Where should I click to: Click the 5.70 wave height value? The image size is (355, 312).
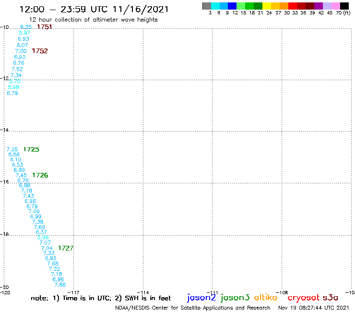pyautogui.click(x=15, y=81)
